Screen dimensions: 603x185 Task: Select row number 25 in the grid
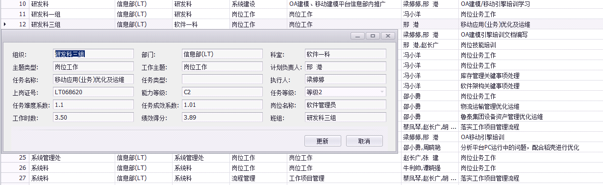[22, 158]
